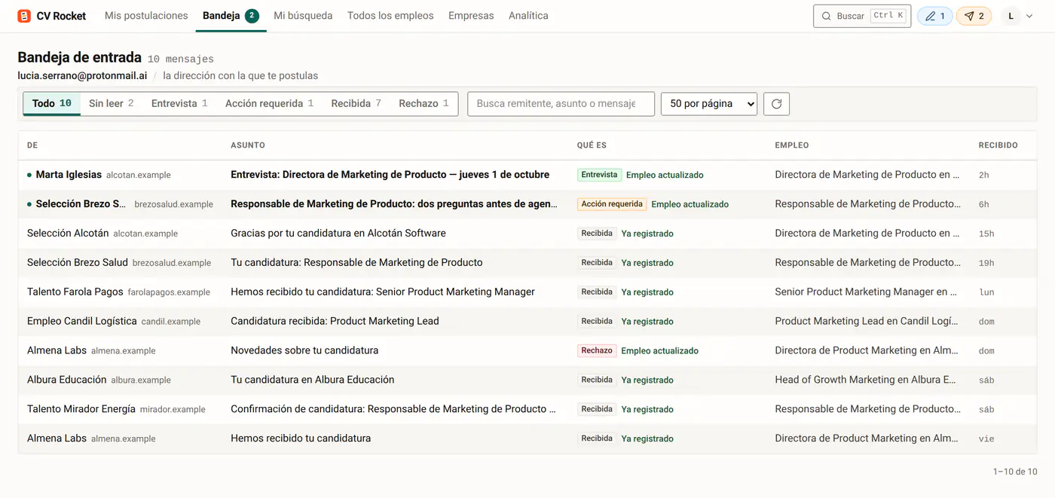Click the RECIBIDO column header

pyautogui.click(x=998, y=145)
